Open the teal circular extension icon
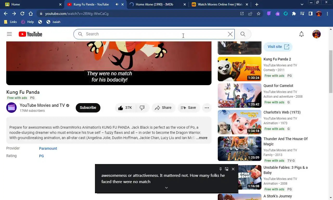 pyautogui.click(x=286, y=14)
